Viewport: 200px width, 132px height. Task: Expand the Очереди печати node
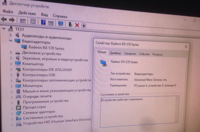pos(12,97)
